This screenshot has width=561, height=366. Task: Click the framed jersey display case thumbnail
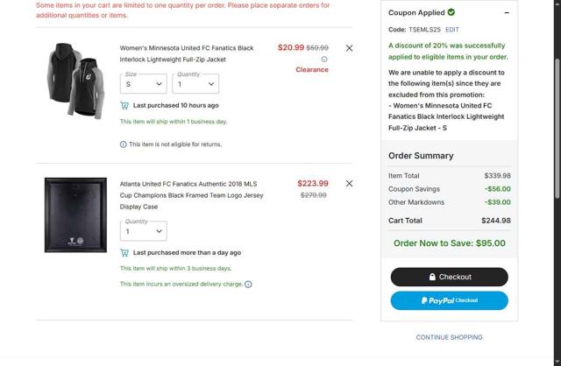pos(76,215)
